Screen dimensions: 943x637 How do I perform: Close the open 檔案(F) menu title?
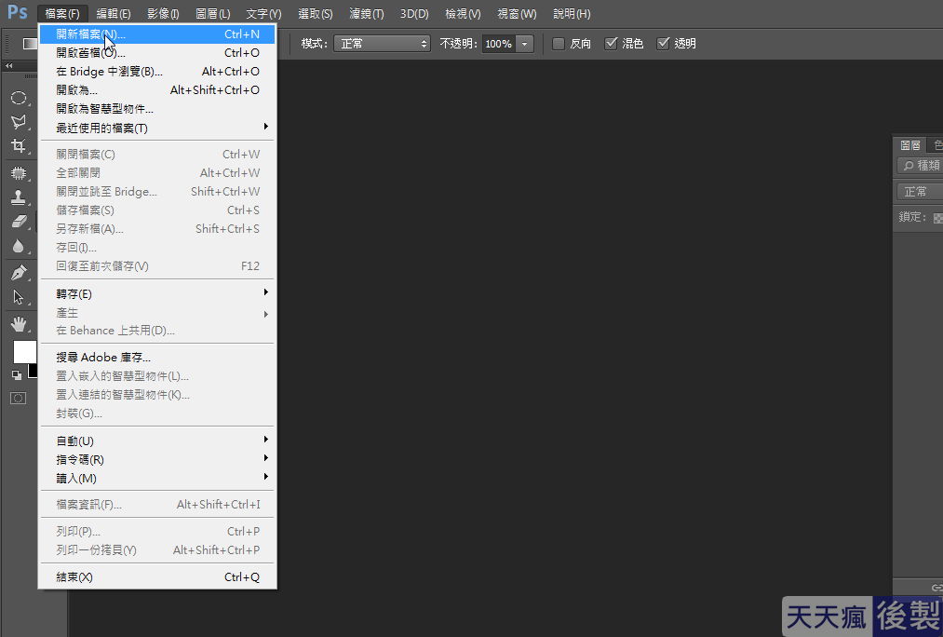pyautogui.click(x=62, y=13)
